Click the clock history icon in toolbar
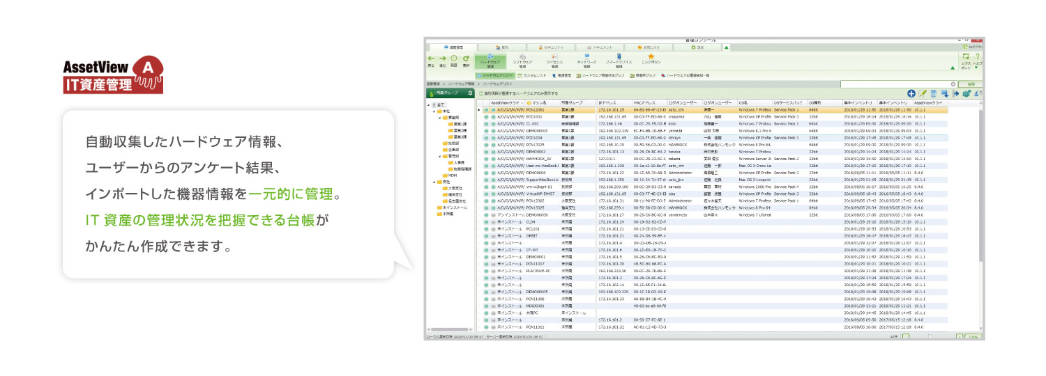The height and width of the screenshot is (376, 1046). click(453, 58)
